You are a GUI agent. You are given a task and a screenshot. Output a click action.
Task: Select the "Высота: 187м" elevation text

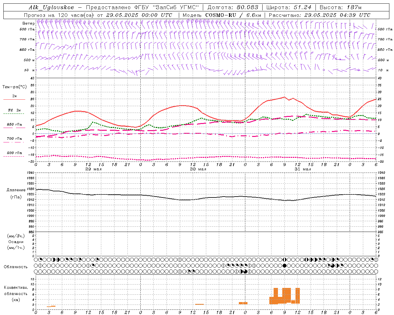pos(340,7)
